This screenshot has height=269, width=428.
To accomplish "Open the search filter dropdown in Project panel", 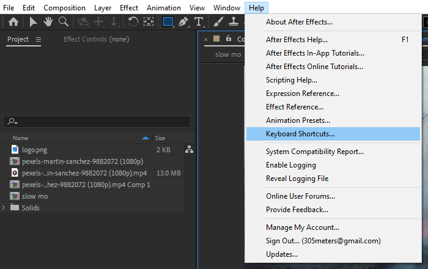I will (13, 122).
